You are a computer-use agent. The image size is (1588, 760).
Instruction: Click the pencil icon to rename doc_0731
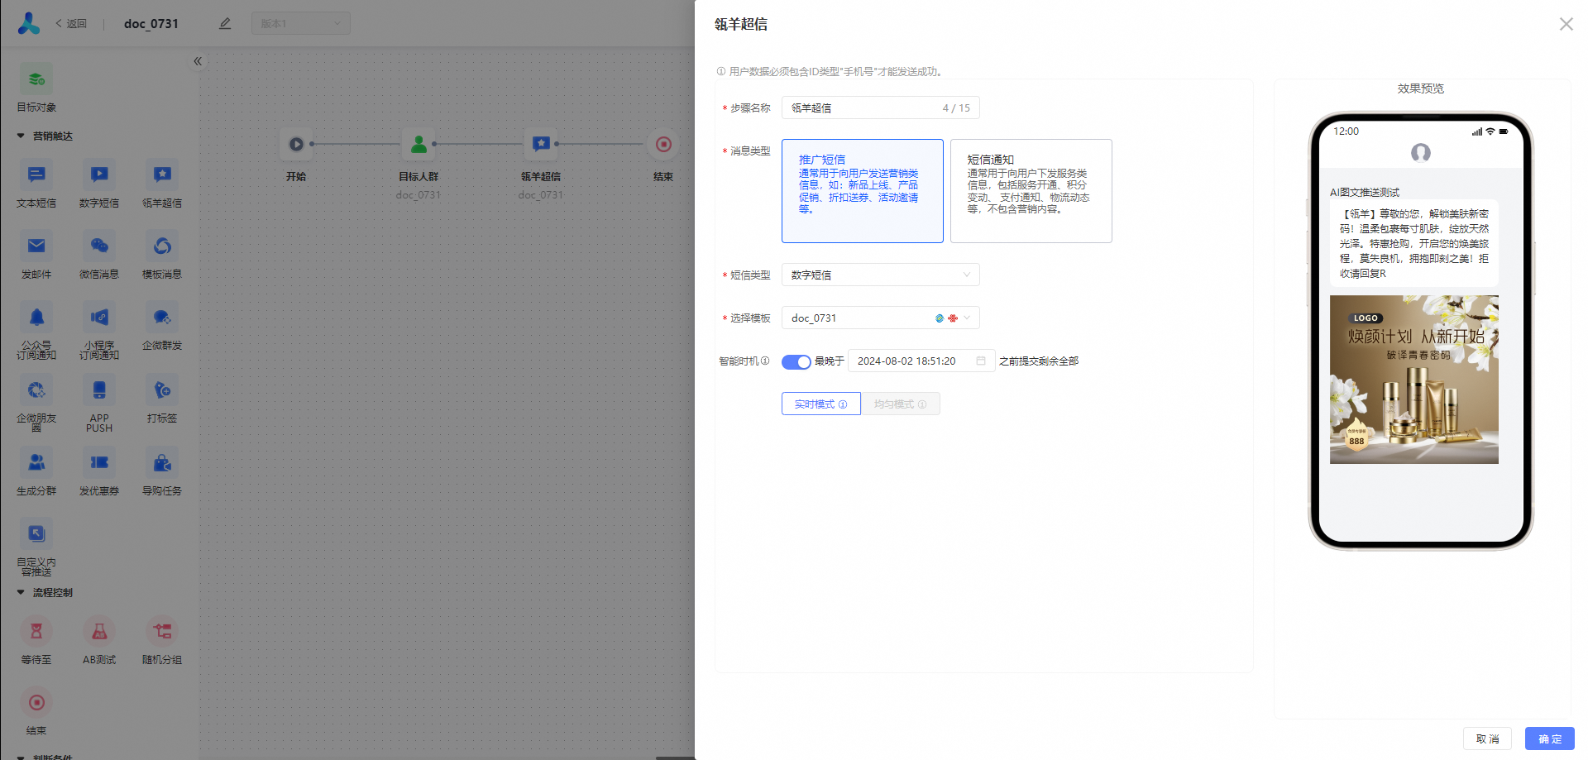tap(225, 23)
